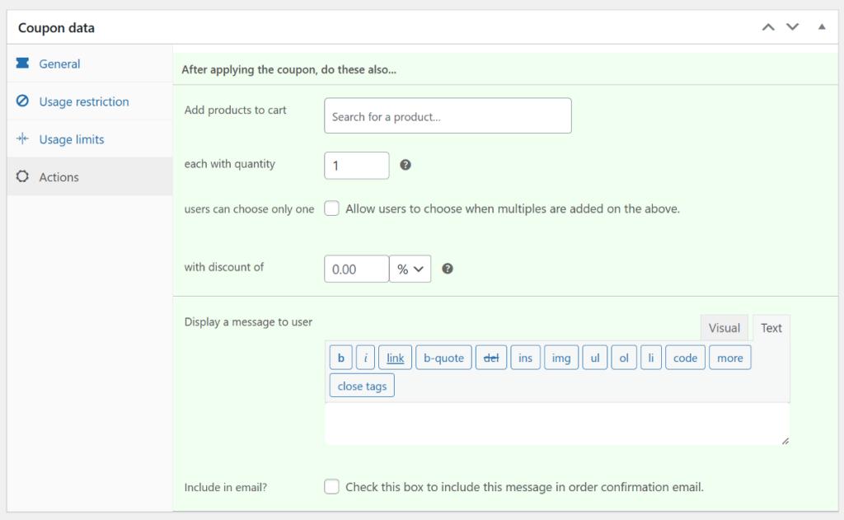
Task: Insert an image using the img button
Action: [x=560, y=357]
